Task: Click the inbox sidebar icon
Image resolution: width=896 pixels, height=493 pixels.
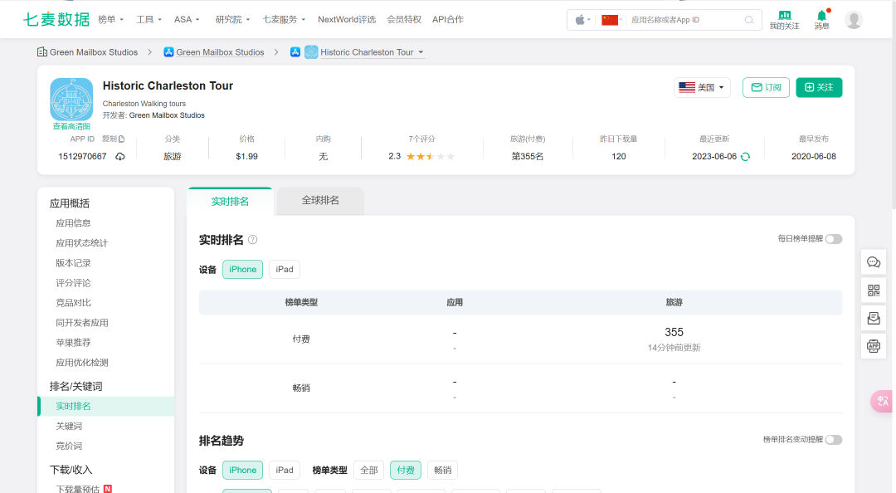Action: [x=874, y=318]
